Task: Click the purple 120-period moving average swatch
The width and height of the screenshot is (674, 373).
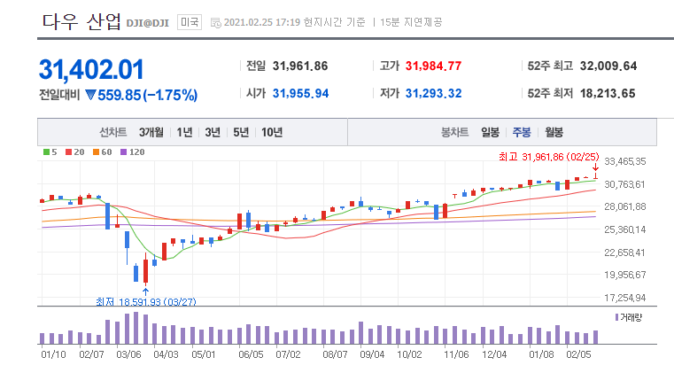Action: pyautogui.click(x=123, y=152)
